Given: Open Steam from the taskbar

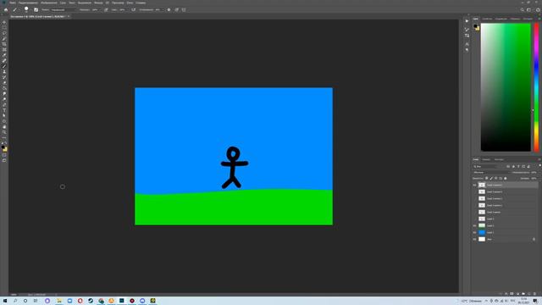Looking at the screenshot, I should tap(91, 301).
